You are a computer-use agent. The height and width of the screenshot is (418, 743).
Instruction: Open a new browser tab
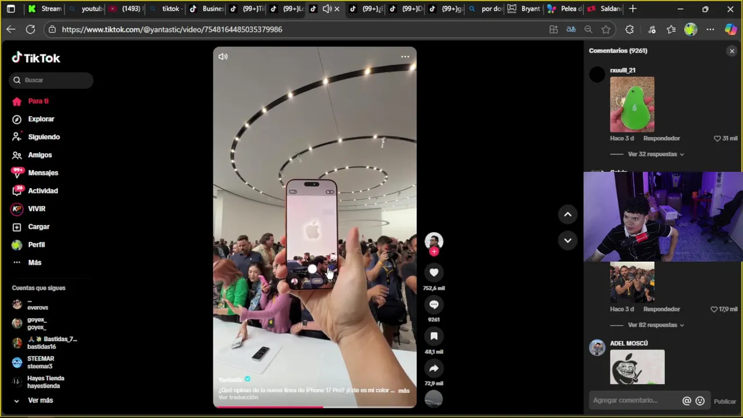(x=633, y=9)
